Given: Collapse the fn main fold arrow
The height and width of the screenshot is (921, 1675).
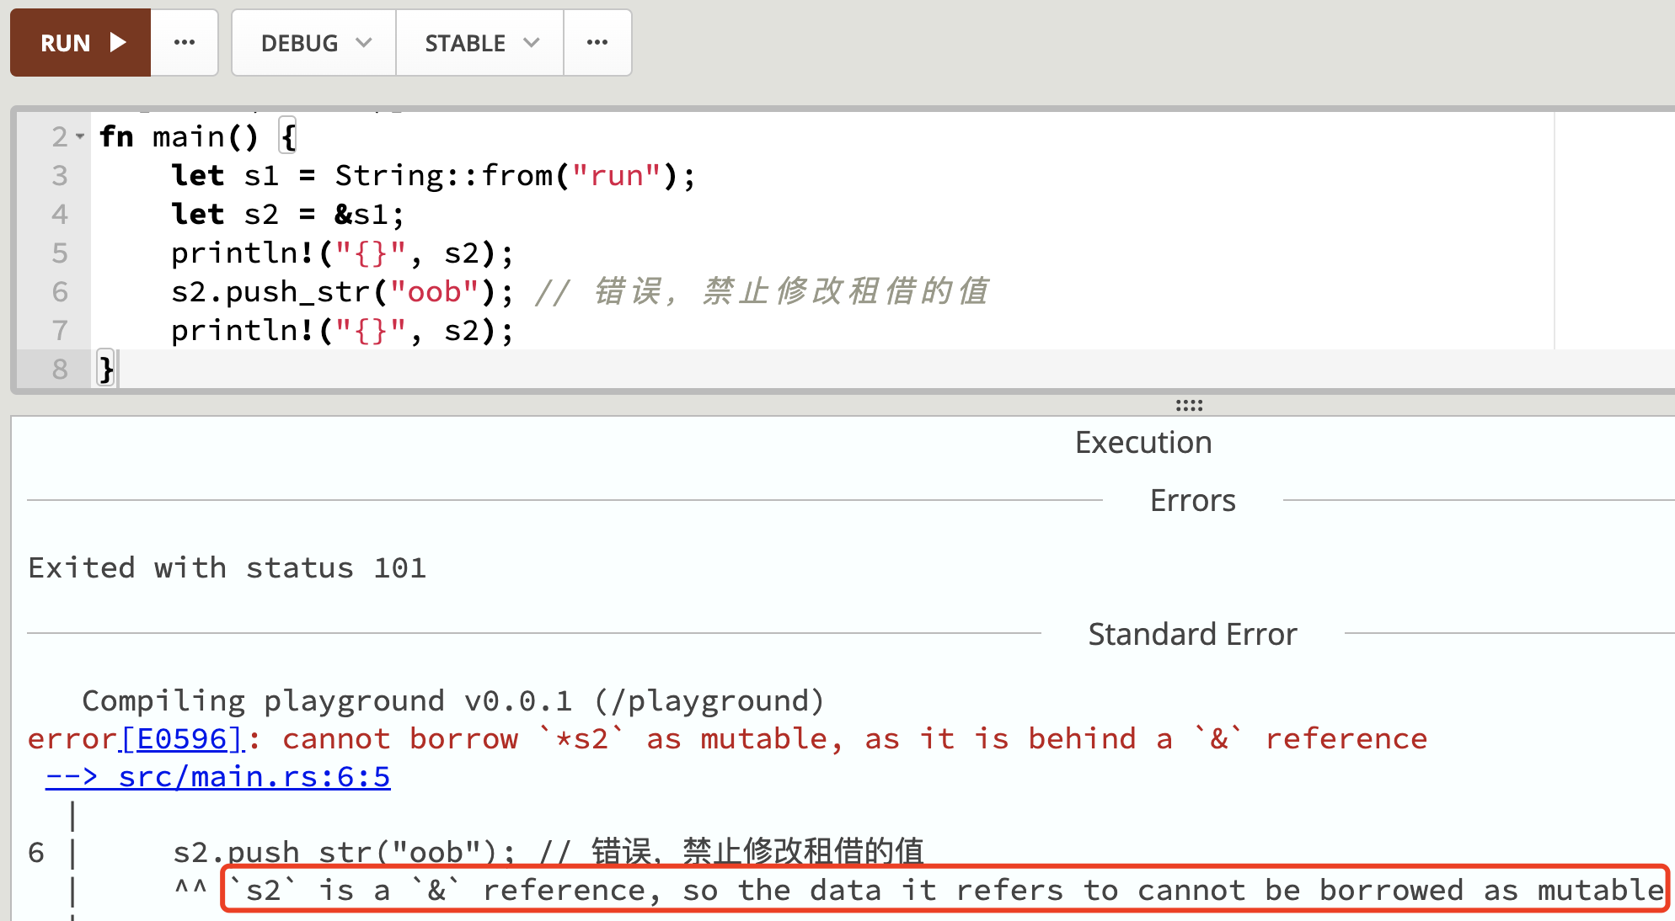Looking at the screenshot, I should pyautogui.click(x=80, y=136).
